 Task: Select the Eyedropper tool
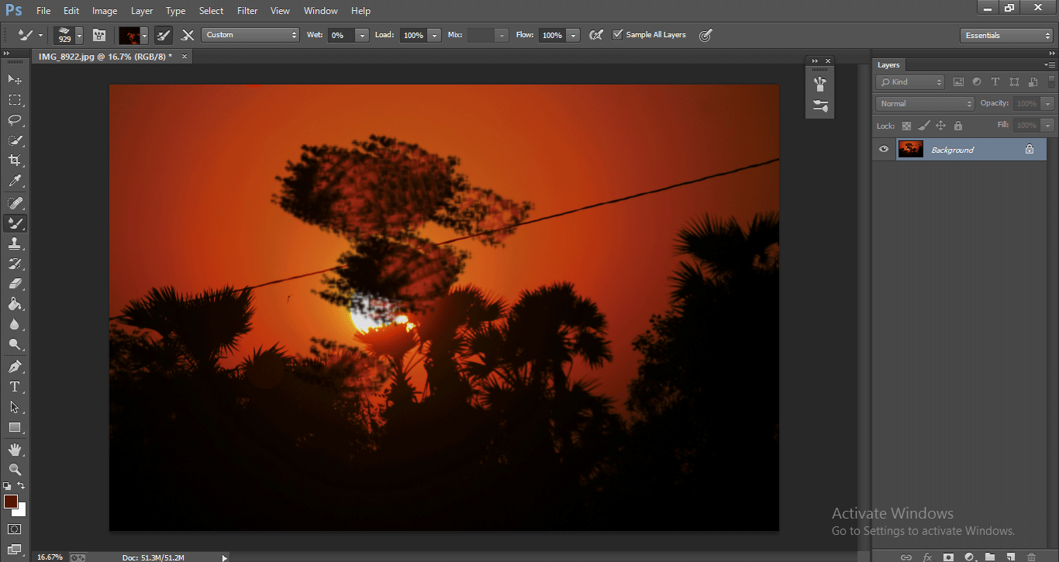point(15,181)
